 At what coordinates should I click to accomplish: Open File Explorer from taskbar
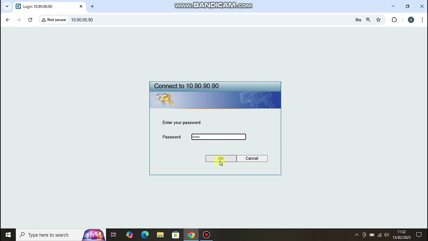[160, 235]
